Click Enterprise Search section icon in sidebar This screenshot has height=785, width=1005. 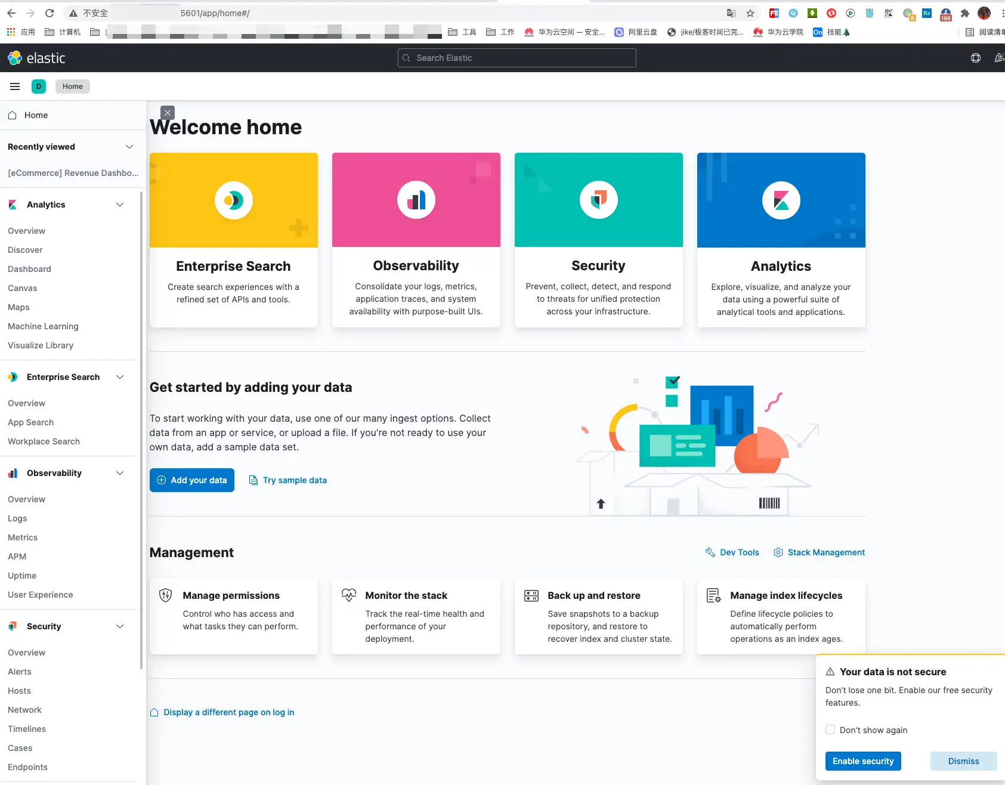(x=13, y=377)
